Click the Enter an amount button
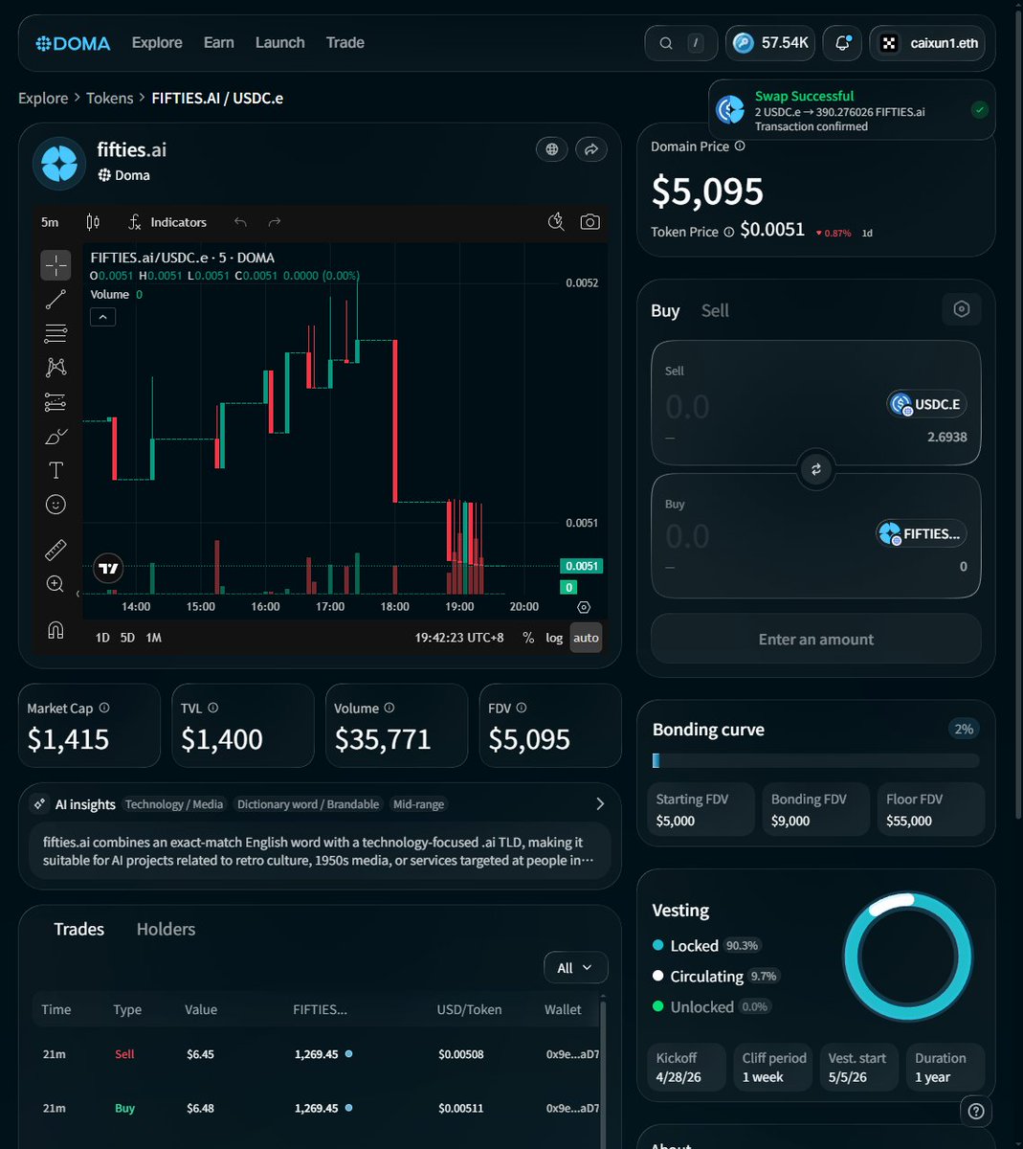Viewport: 1023px width, 1149px height. 816,639
